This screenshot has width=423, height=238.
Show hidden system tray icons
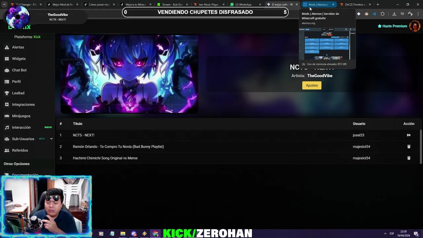coord(385,233)
